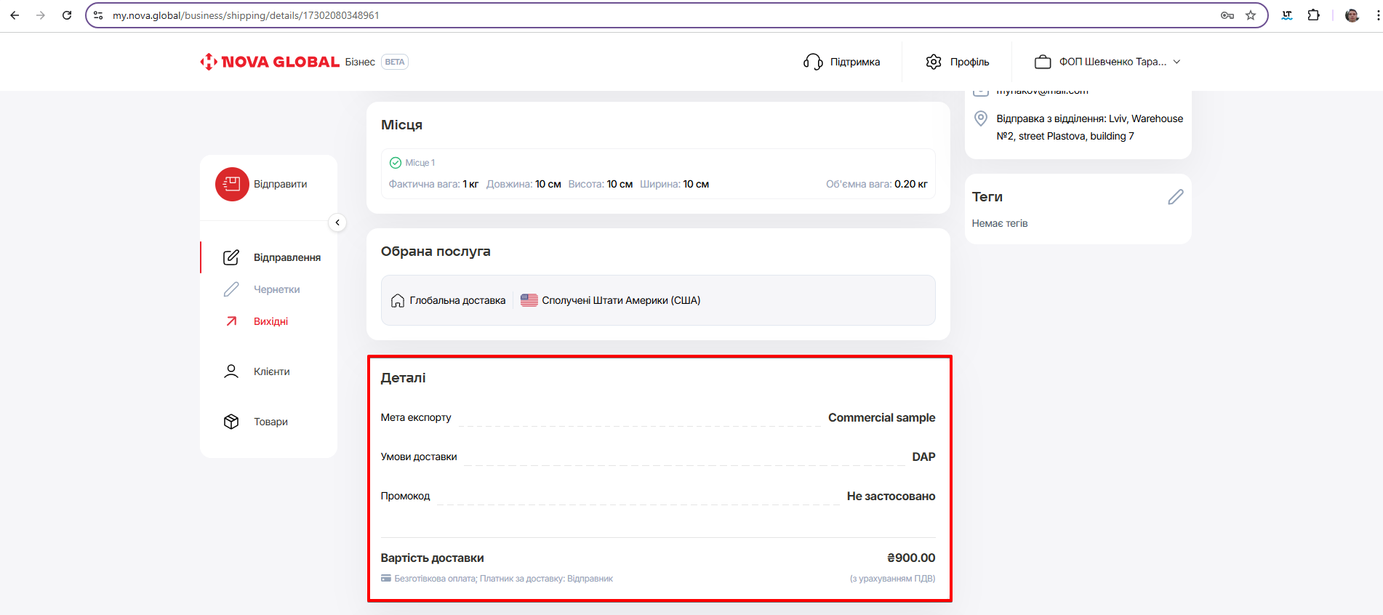1383x615 pixels.
Task: Click the Місце 1 checkmark icon
Action: coord(396,163)
